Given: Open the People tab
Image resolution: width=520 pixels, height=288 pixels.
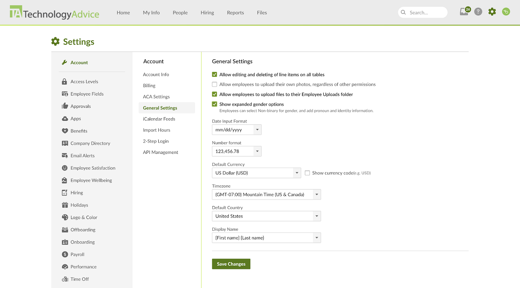Looking at the screenshot, I should pos(180,13).
